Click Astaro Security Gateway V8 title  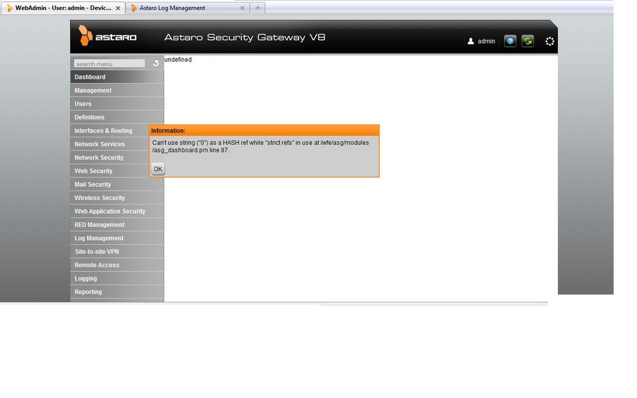pos(244,37)
